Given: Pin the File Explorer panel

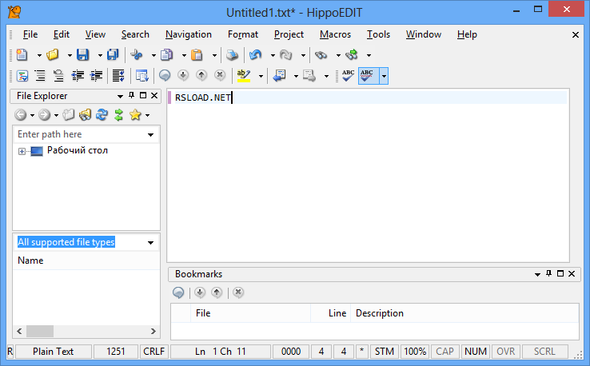Looking at the screenshot, I should [131, 96].
